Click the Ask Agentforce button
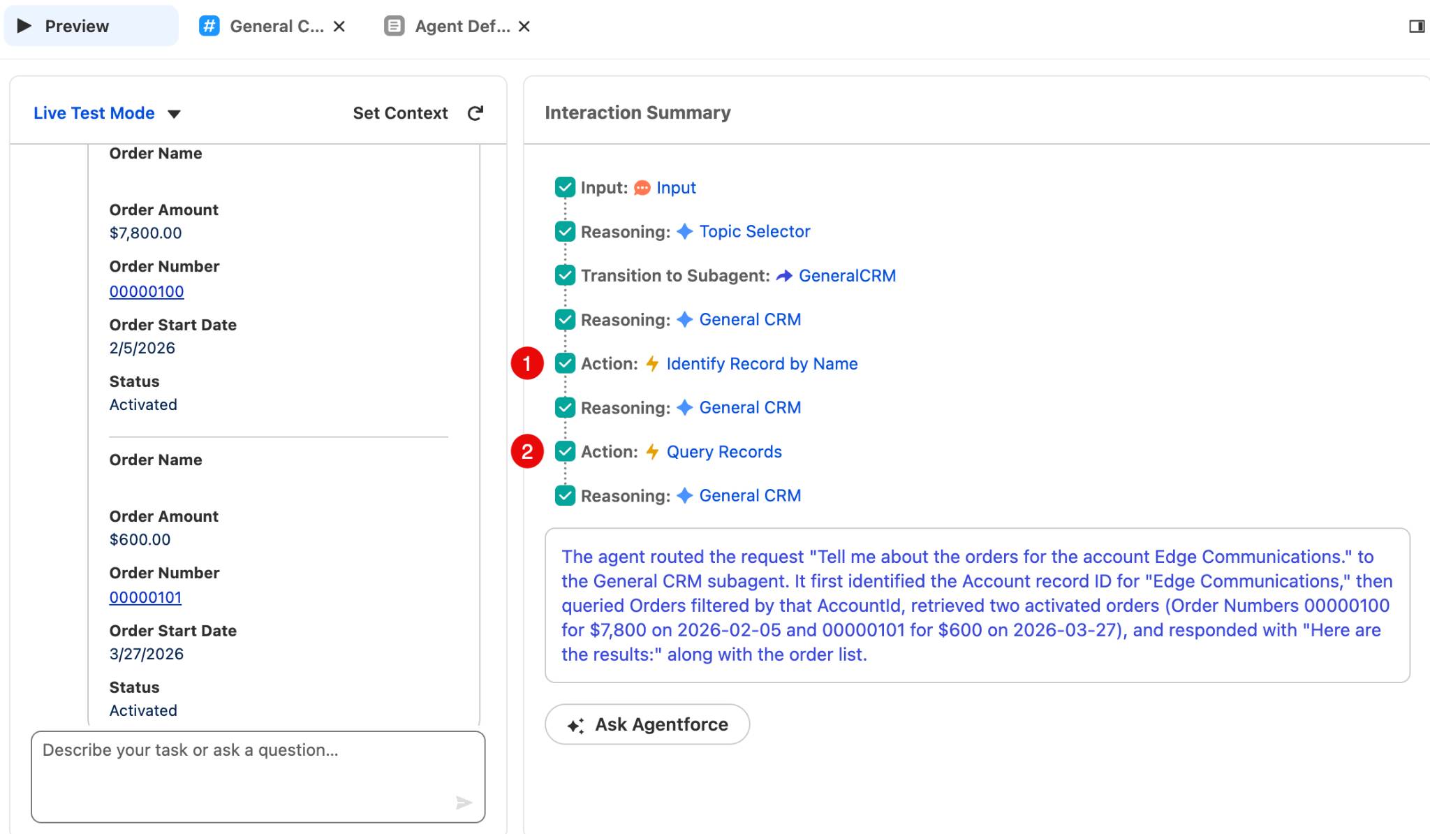 click(647, 724)
